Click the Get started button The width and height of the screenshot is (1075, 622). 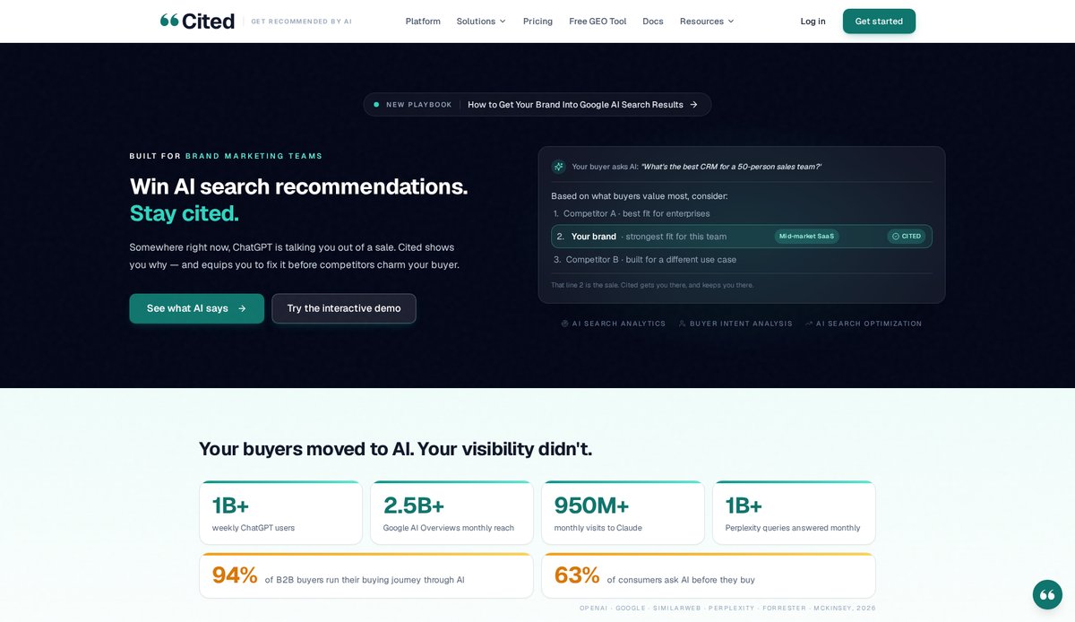point(879,22)
